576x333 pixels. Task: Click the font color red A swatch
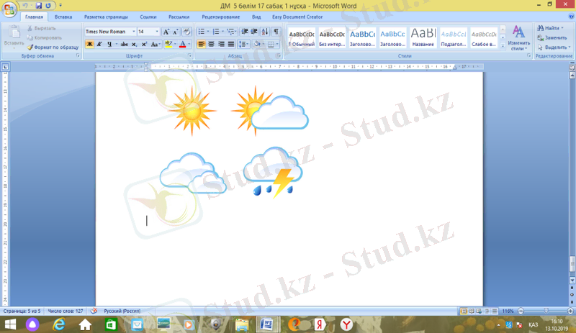182,44
